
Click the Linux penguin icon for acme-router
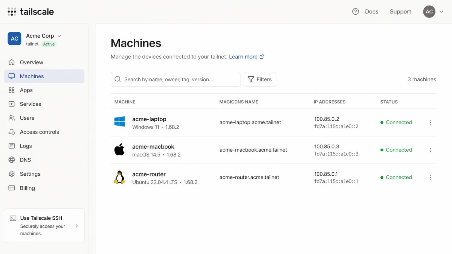click(119, 177)
